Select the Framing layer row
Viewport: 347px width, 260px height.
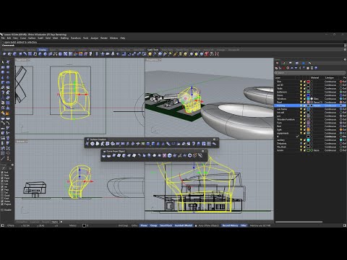coord(310,105)
